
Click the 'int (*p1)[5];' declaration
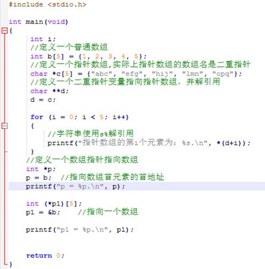click(x=54, y=204)
